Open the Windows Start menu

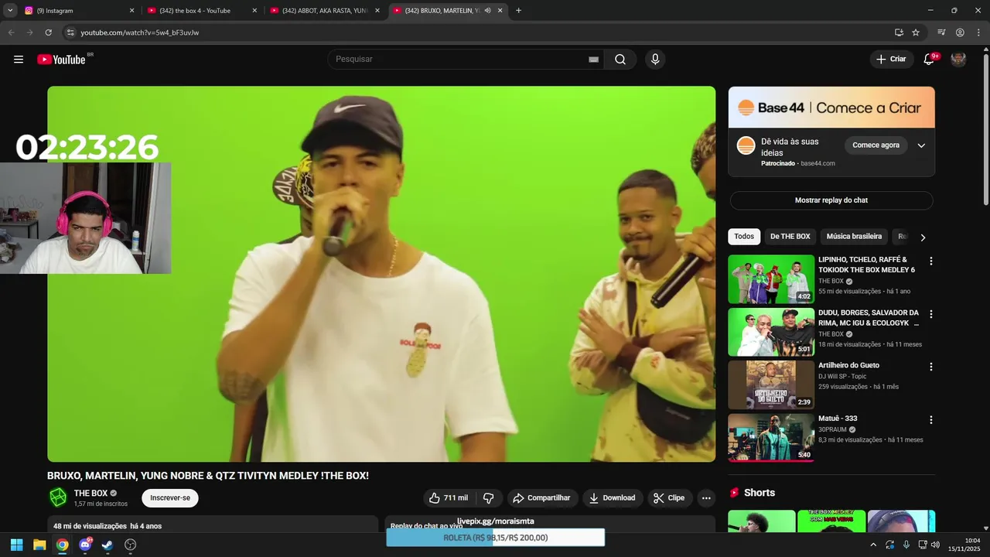[16, 545]
